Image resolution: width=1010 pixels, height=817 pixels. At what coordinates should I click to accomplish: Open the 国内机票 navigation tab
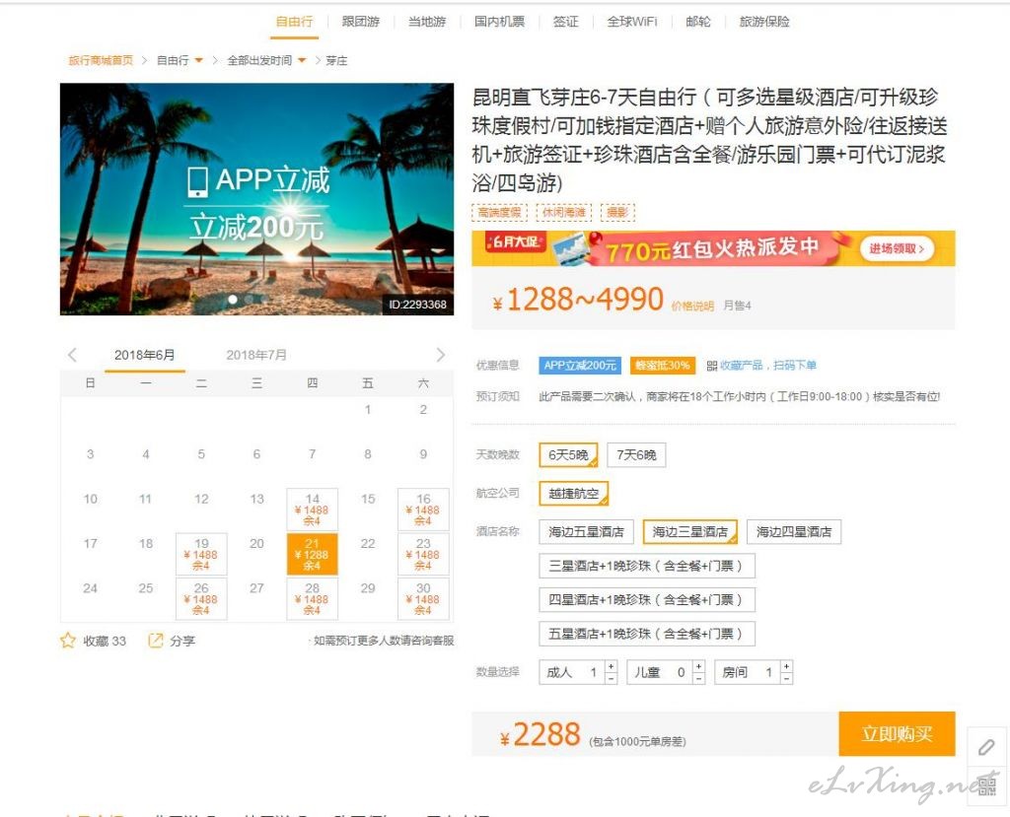499,22
